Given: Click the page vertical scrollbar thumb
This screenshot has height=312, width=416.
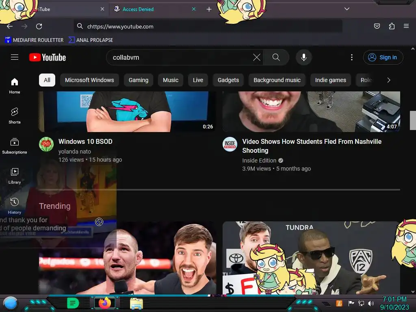Looking at the screenshot, I should click(x=413, y=120).
